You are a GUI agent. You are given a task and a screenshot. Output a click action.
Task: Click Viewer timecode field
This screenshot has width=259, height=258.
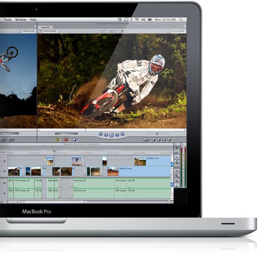[x=29, y=31]
